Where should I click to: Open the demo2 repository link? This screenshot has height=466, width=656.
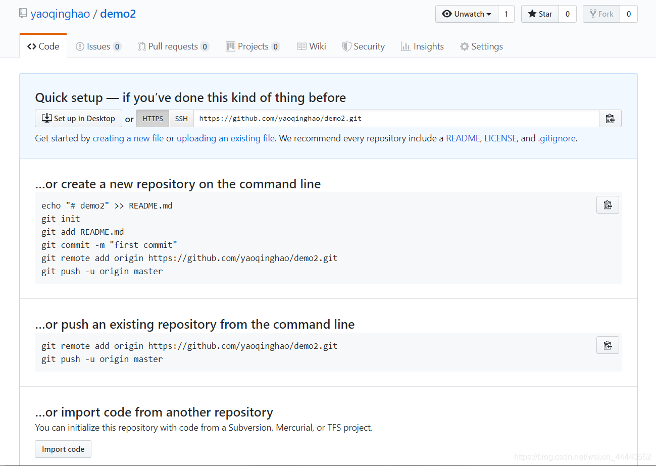tap(118, 14)
